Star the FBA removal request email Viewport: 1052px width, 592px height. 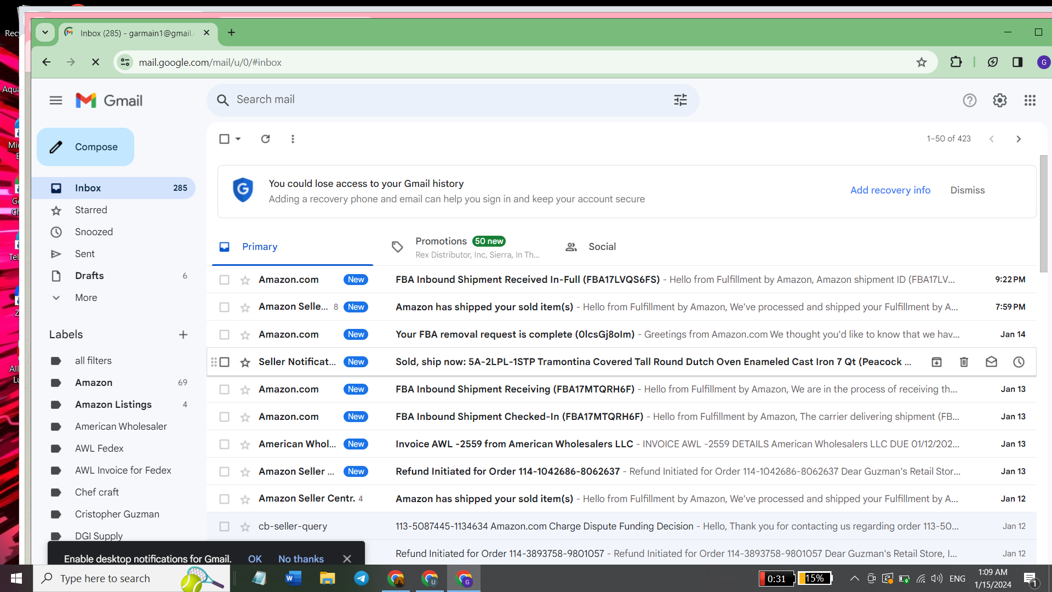coord(245,335)
